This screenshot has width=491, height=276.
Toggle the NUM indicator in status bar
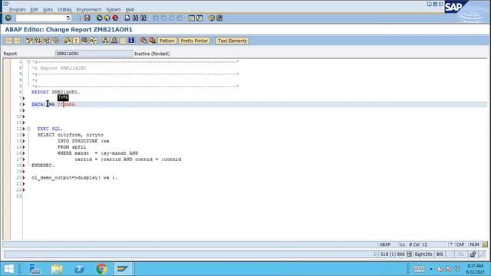pyautogui.click(x=474, y=245)
